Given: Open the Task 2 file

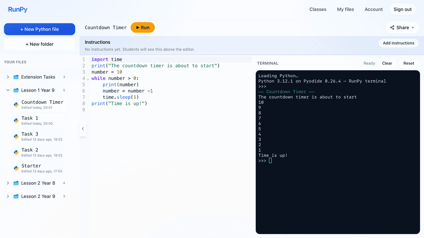Looking at the screenshot, I should [39, 152].
